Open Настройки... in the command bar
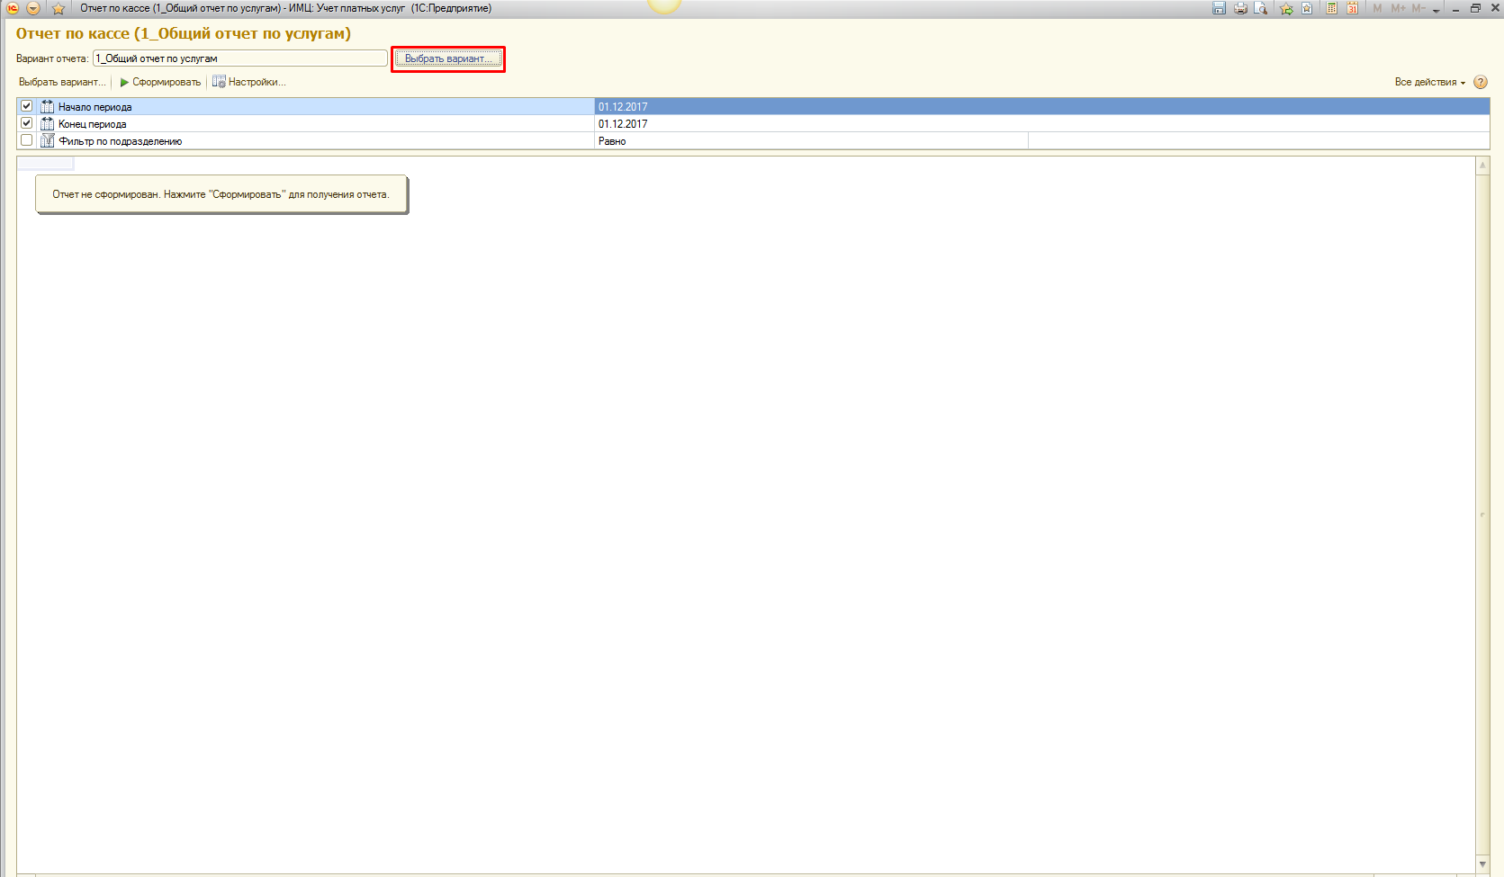 [249, 82]
